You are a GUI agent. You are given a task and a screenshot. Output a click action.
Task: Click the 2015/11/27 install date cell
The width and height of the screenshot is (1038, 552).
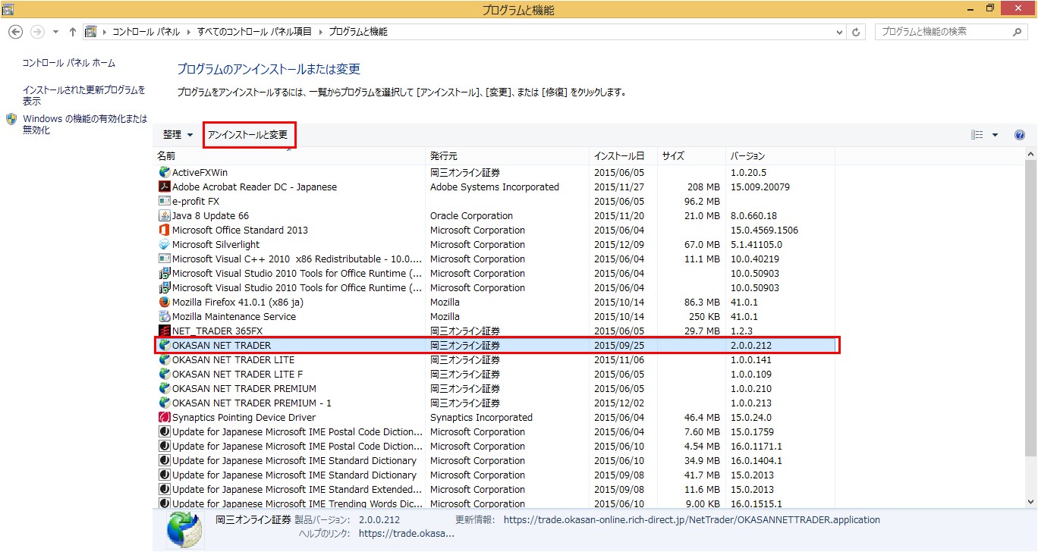pyautogui.click(x=618, y=187)
